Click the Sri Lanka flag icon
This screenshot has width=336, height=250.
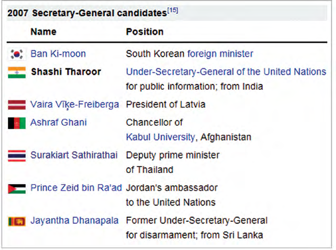point(16,221)
